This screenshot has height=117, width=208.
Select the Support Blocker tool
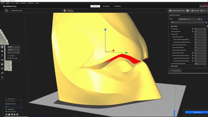click(x=2, y=69)
